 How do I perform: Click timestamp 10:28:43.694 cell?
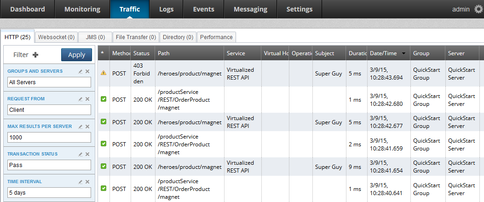point(388,74)
